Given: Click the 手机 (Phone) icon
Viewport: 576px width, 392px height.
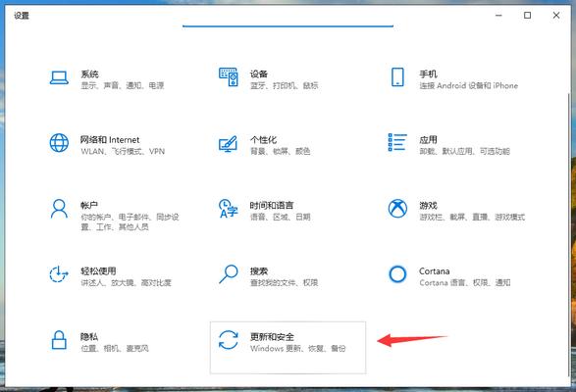Looking at the screenshot, I should pyautogui.click(x=397, y=77).
